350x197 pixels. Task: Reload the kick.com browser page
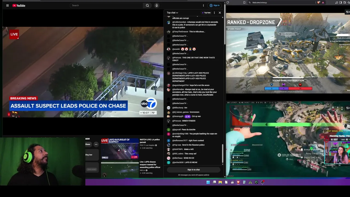(228, 2)
